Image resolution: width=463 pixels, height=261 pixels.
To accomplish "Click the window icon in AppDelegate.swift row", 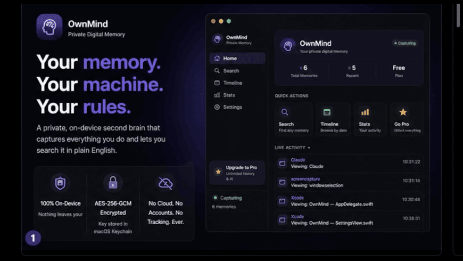I will click(x=282, y=201).
